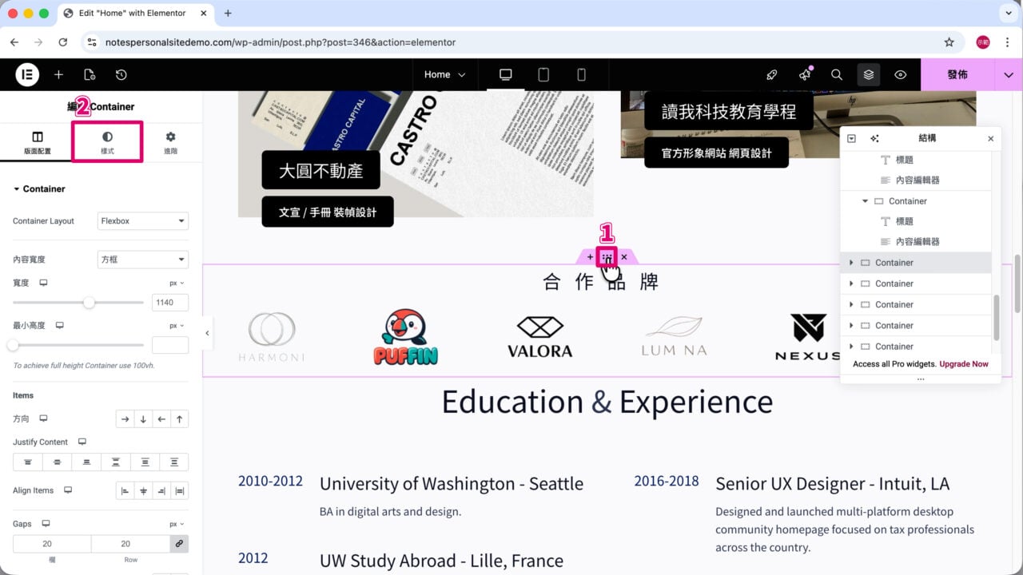The width and height of the screenshot is (1023, 575).
Task: Click the 最小高度 slider handle
Action: (x=13, y=345)
